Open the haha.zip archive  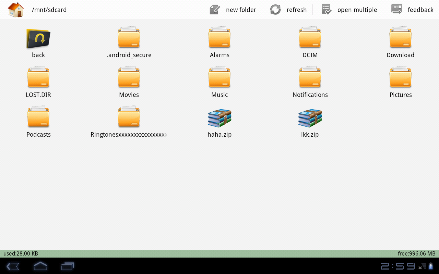219,118
